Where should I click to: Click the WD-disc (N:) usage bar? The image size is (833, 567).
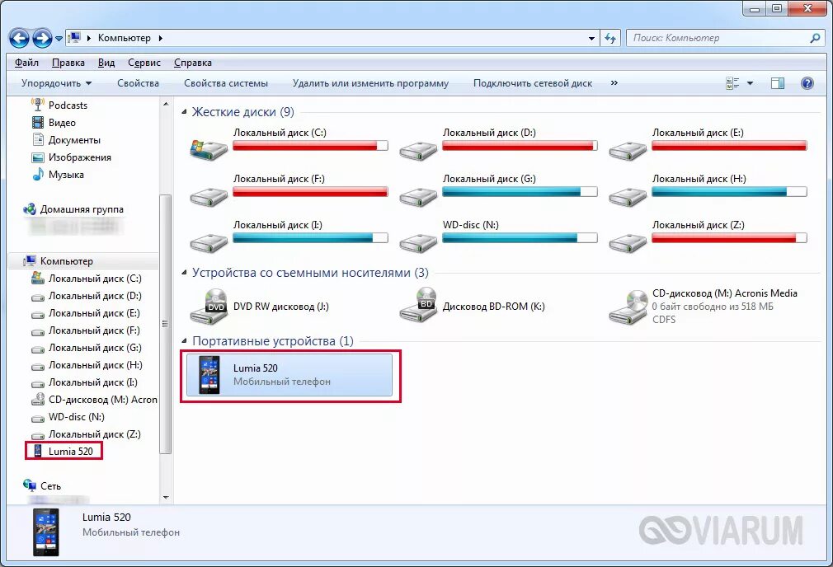(x=520, y=238)
